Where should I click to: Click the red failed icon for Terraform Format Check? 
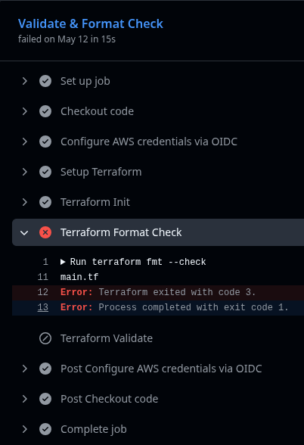(45, 232)
